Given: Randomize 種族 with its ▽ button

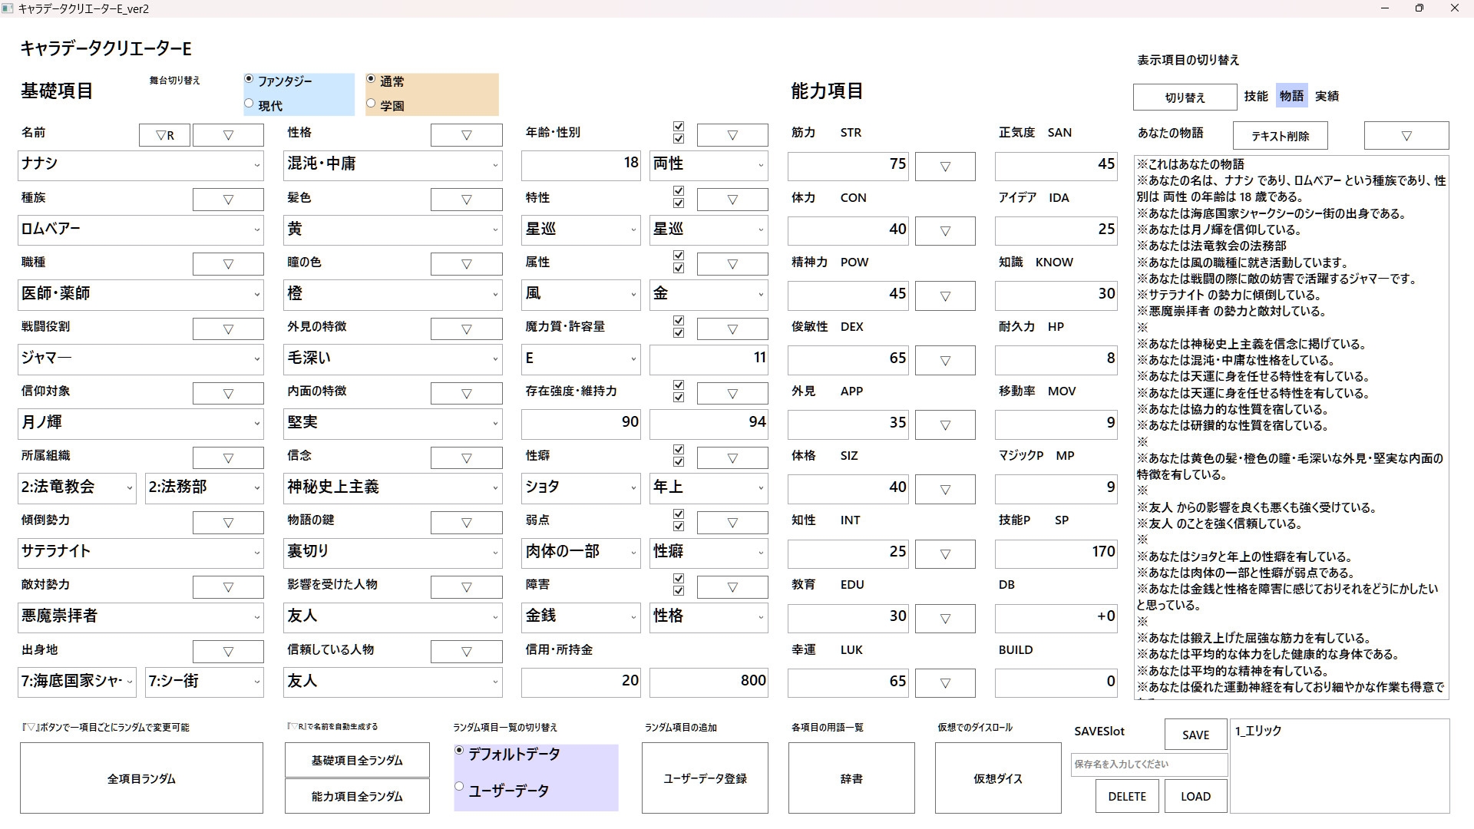Looking at the screenshot, I should point(227,200).
